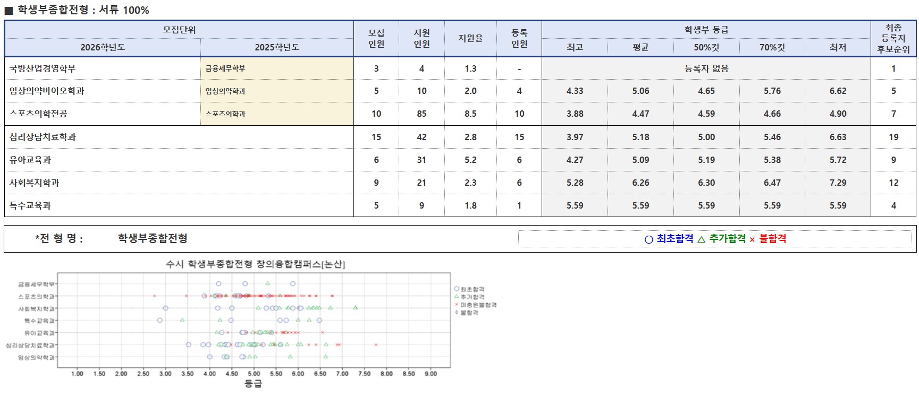
Task: Click the 최종 등록자 후보순위 header
Action: point(893,38)
